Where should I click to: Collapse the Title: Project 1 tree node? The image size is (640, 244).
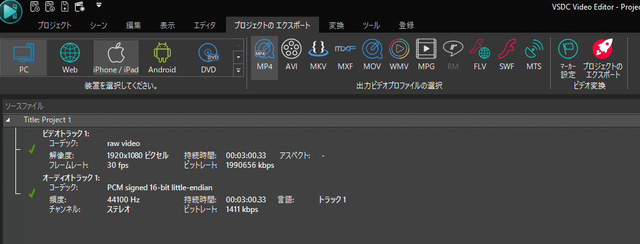[8, 120]
